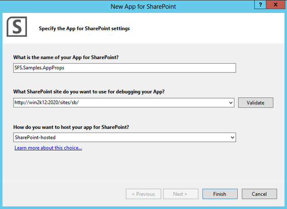Click the SharePoint S logo icon
Screen dimensions: 287x209
(x=17, y=27)
